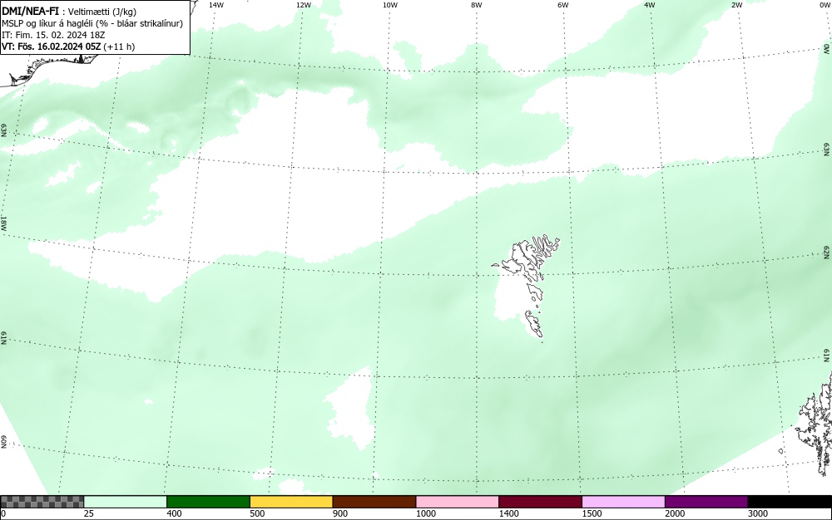Click the "IT: Fim. 15. 02. 2024 18Z" line

[53, 35]
